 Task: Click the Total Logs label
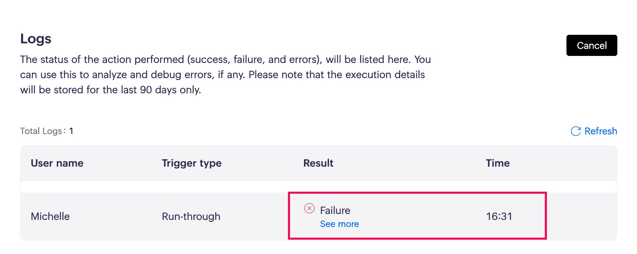pyautogui.click(x=41, y=131)
